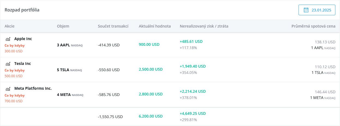
Task: Click the chart icon beside Tesla Inc
Action: [x=8, y=64]
